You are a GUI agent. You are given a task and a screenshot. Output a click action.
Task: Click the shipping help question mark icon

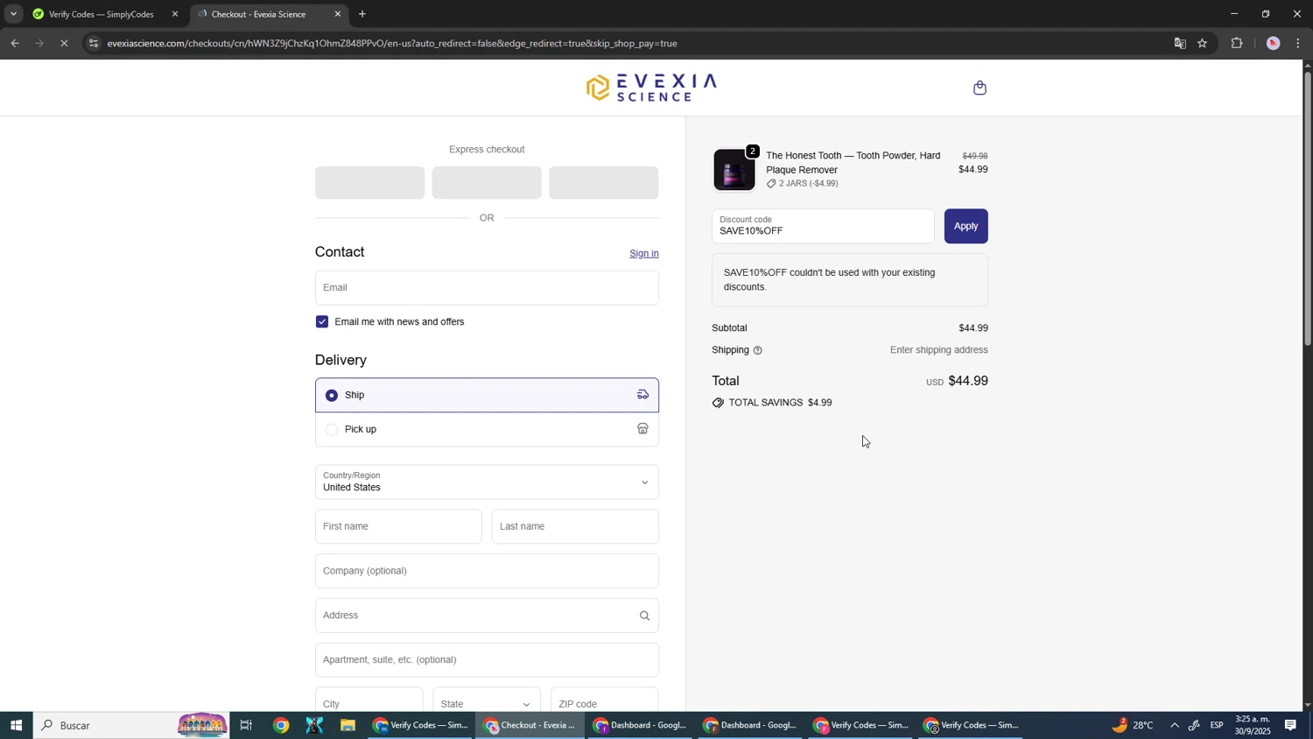point(758,350)
